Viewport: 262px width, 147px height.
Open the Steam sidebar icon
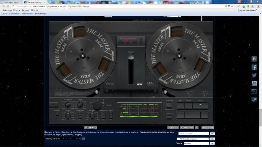254,100
